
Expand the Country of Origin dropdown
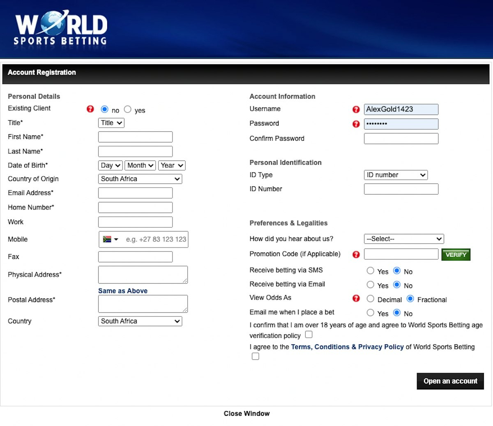click(140, 179)
